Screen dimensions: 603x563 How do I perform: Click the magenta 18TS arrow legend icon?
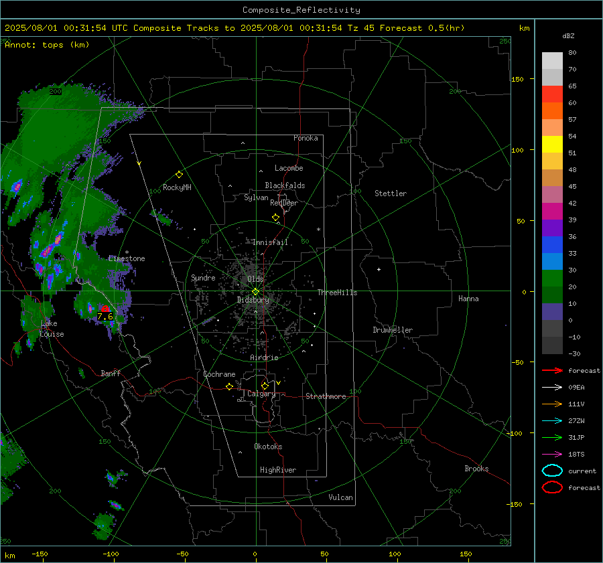point(552,455)
